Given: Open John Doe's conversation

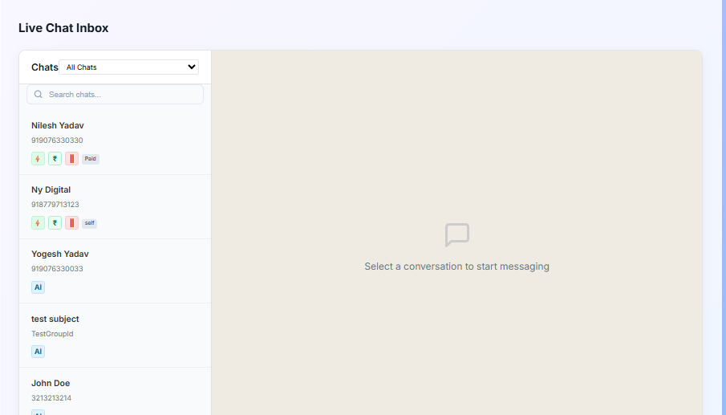Looking at the screenshot, I should point(115,392).
